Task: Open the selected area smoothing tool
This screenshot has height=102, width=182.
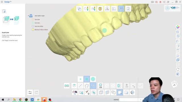Action: point(94,92)
